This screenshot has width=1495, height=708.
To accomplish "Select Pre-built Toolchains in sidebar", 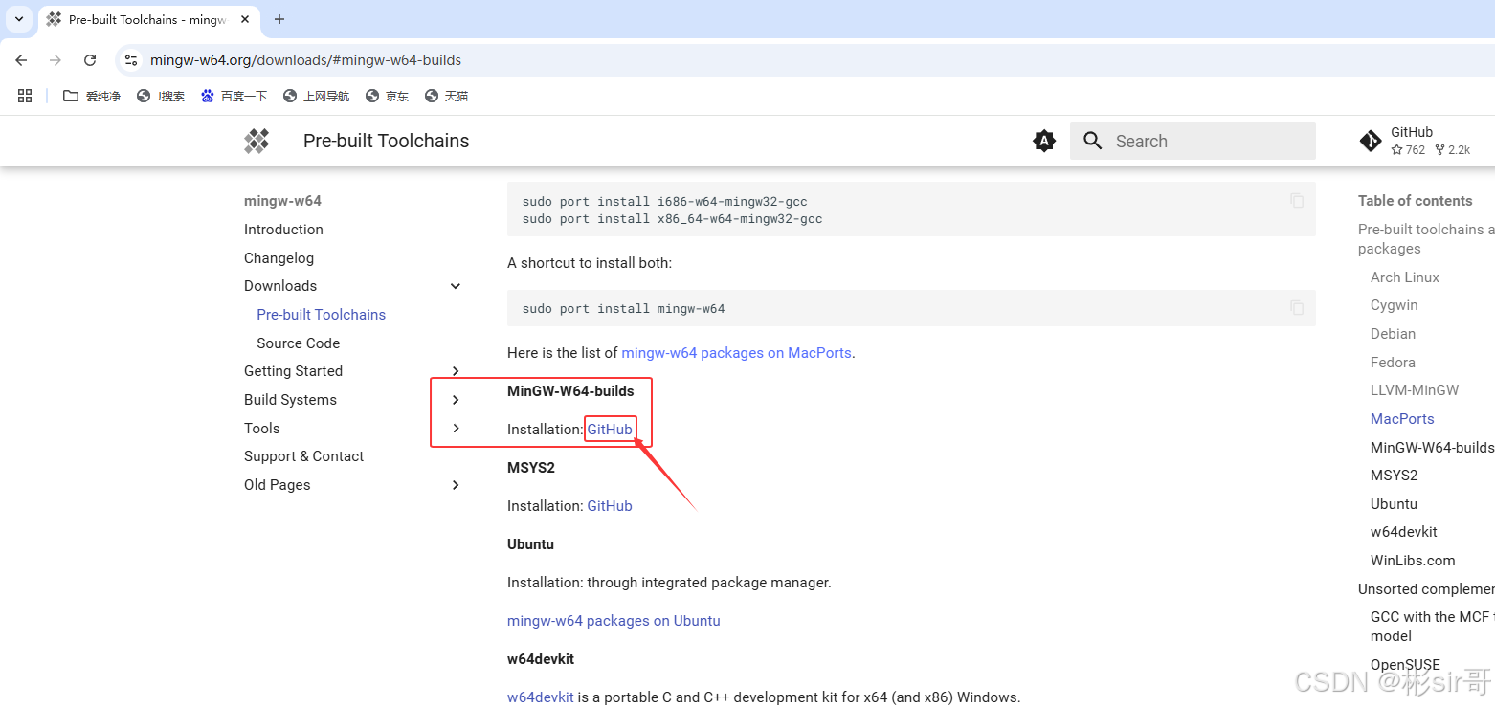I will tap(322, 315).
